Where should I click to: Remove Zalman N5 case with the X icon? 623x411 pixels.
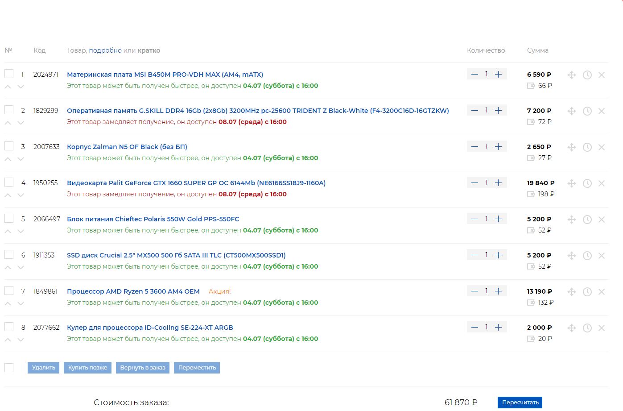tap(602, 147)
